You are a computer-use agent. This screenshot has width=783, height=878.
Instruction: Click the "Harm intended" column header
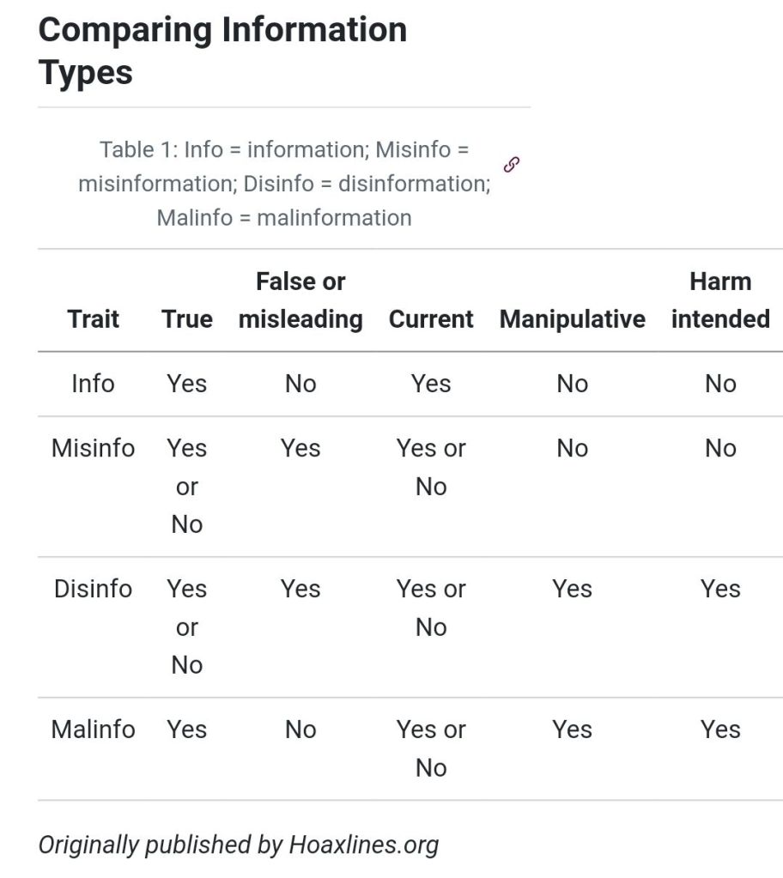coord(719,300)
